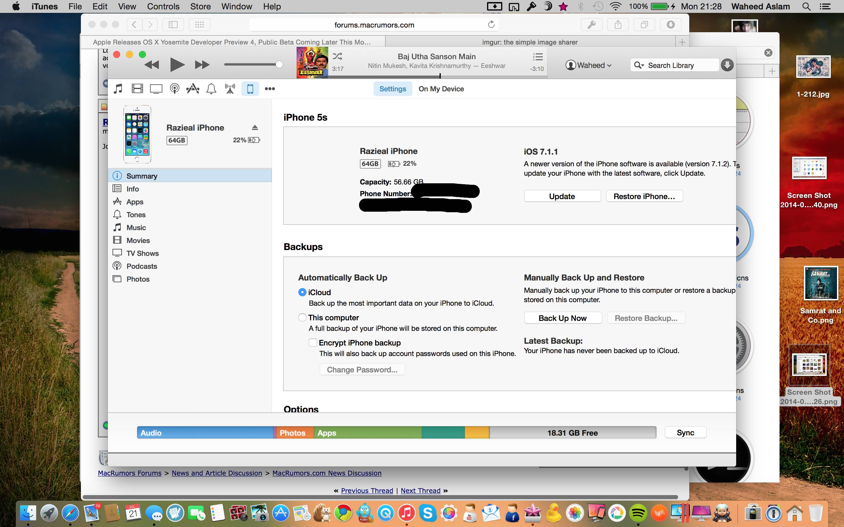Open search options magnifier dropdown
Screen dimensions: 844x527
(639, 65)
